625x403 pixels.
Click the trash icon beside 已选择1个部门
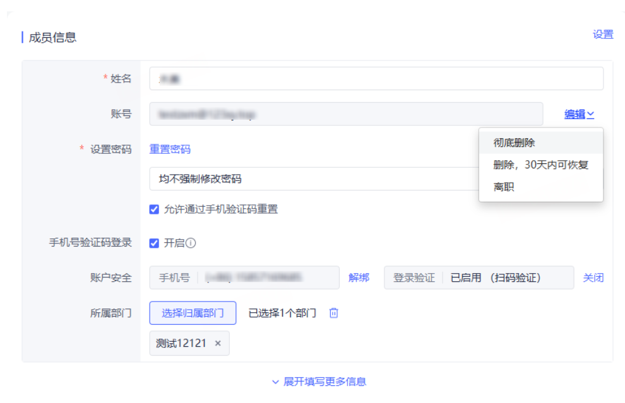click(333, 313)
